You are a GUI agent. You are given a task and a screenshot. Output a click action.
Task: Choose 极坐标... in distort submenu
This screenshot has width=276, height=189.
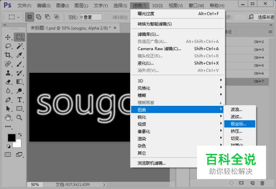pos(240,124)
